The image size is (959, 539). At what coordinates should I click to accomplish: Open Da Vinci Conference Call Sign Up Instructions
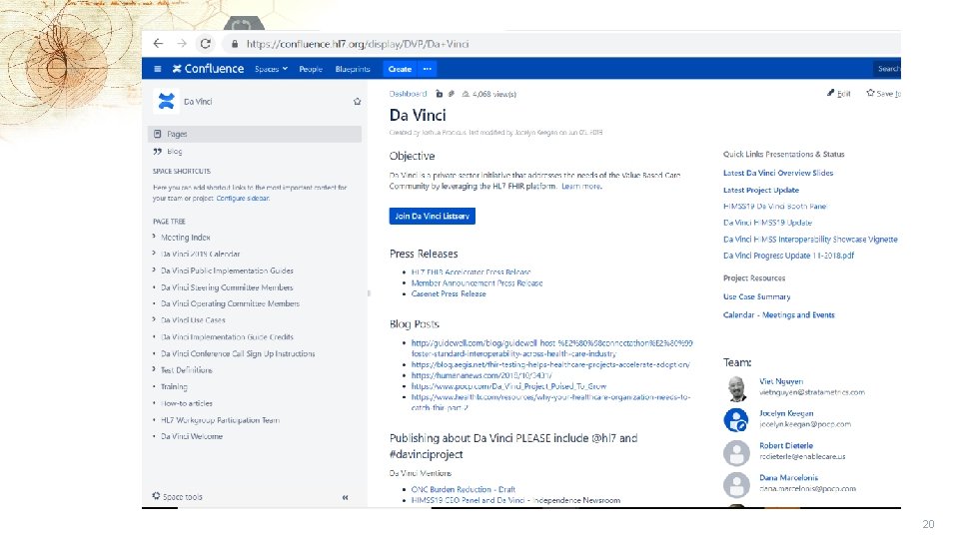click(238, 353)
